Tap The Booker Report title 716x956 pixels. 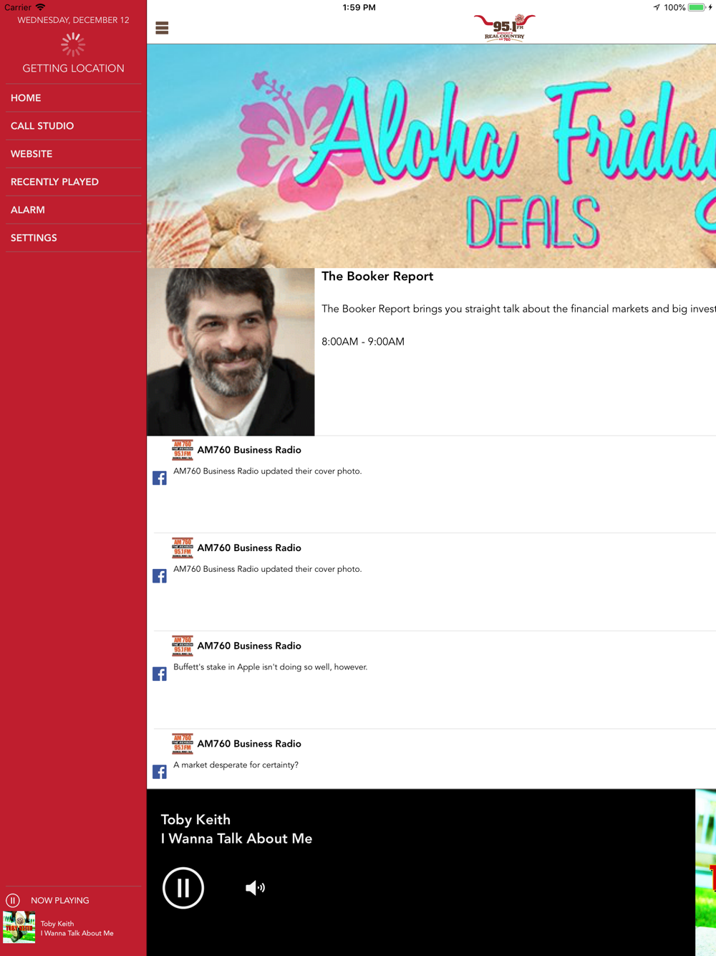tap(377, 277)
